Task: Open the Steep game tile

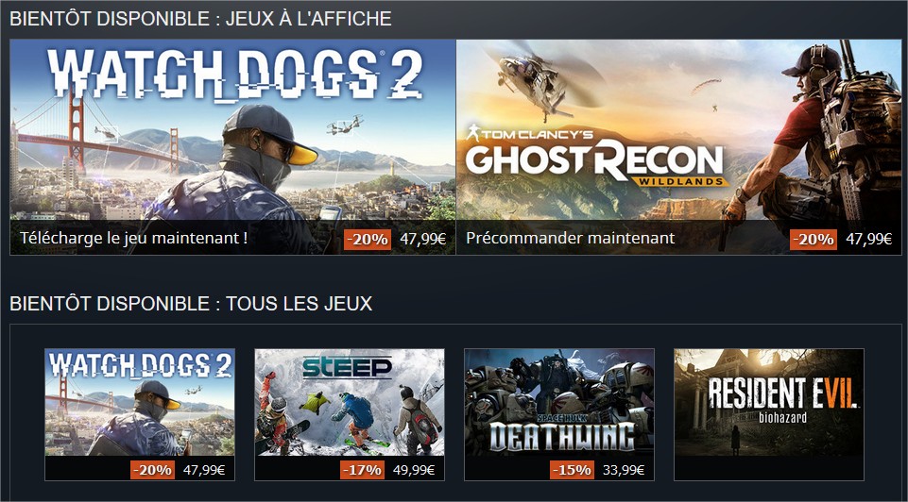Action: [350, 414]
